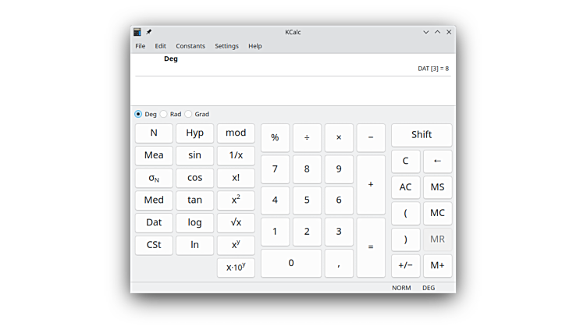Screen dimensions: 587x330
Task: Click the division operator key
Action: (307, 137)
